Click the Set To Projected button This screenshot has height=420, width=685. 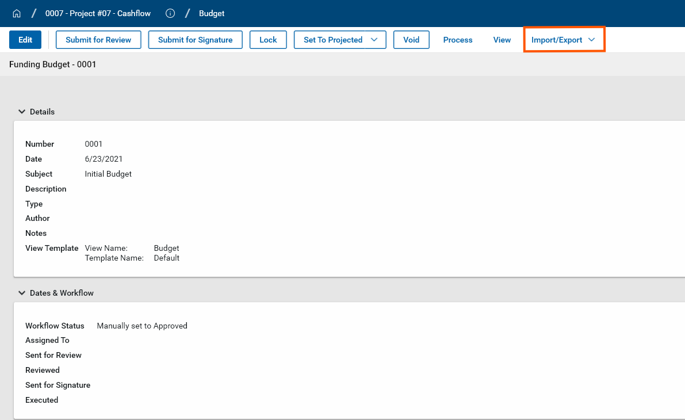pos(332,40)
